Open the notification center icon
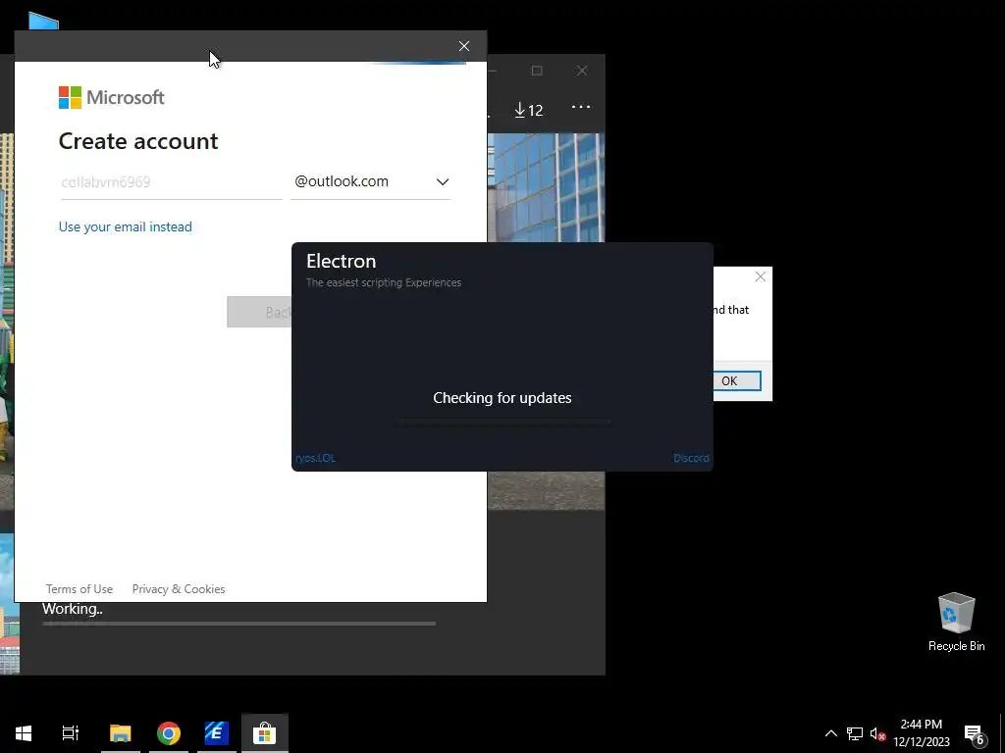Viewport: 1005px width, 753px height. click(975, 734)
